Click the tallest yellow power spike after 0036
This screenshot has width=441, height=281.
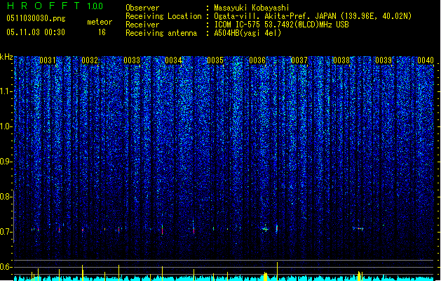click(x=278, y=271)
